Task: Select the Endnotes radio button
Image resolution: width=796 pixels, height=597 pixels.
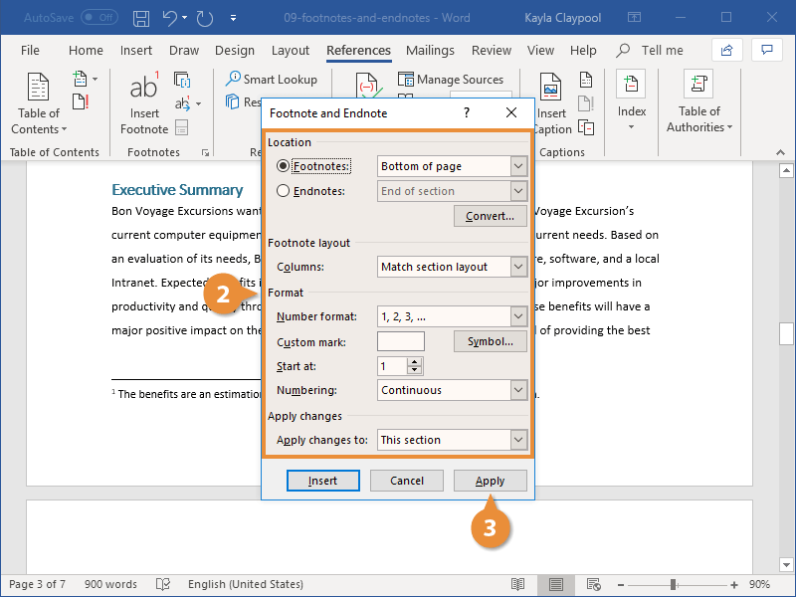Action: 284,190
